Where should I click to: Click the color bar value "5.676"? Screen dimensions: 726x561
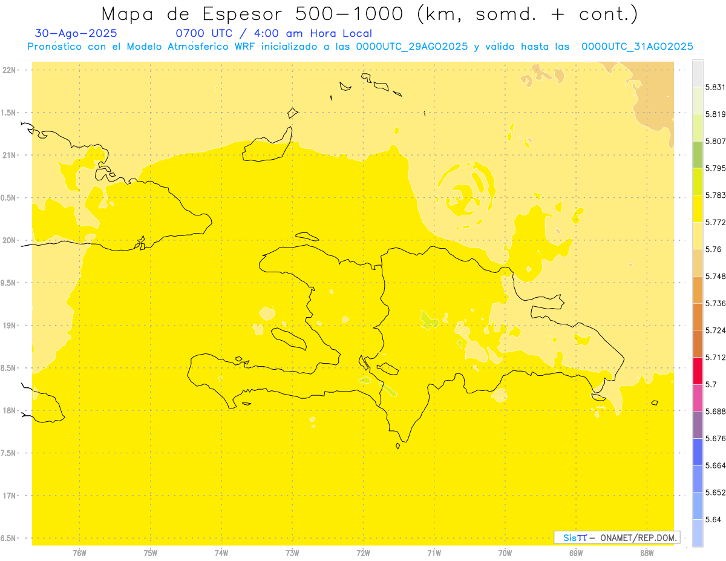point(716,438)
